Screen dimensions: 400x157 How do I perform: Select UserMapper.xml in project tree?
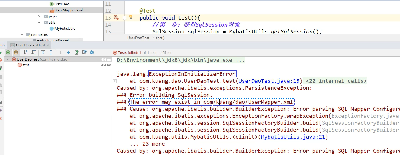coord(66,10)
